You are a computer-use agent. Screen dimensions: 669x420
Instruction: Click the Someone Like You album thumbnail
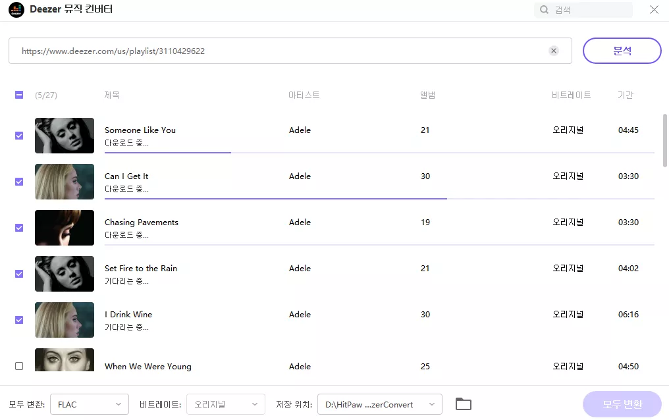(65, 136)
